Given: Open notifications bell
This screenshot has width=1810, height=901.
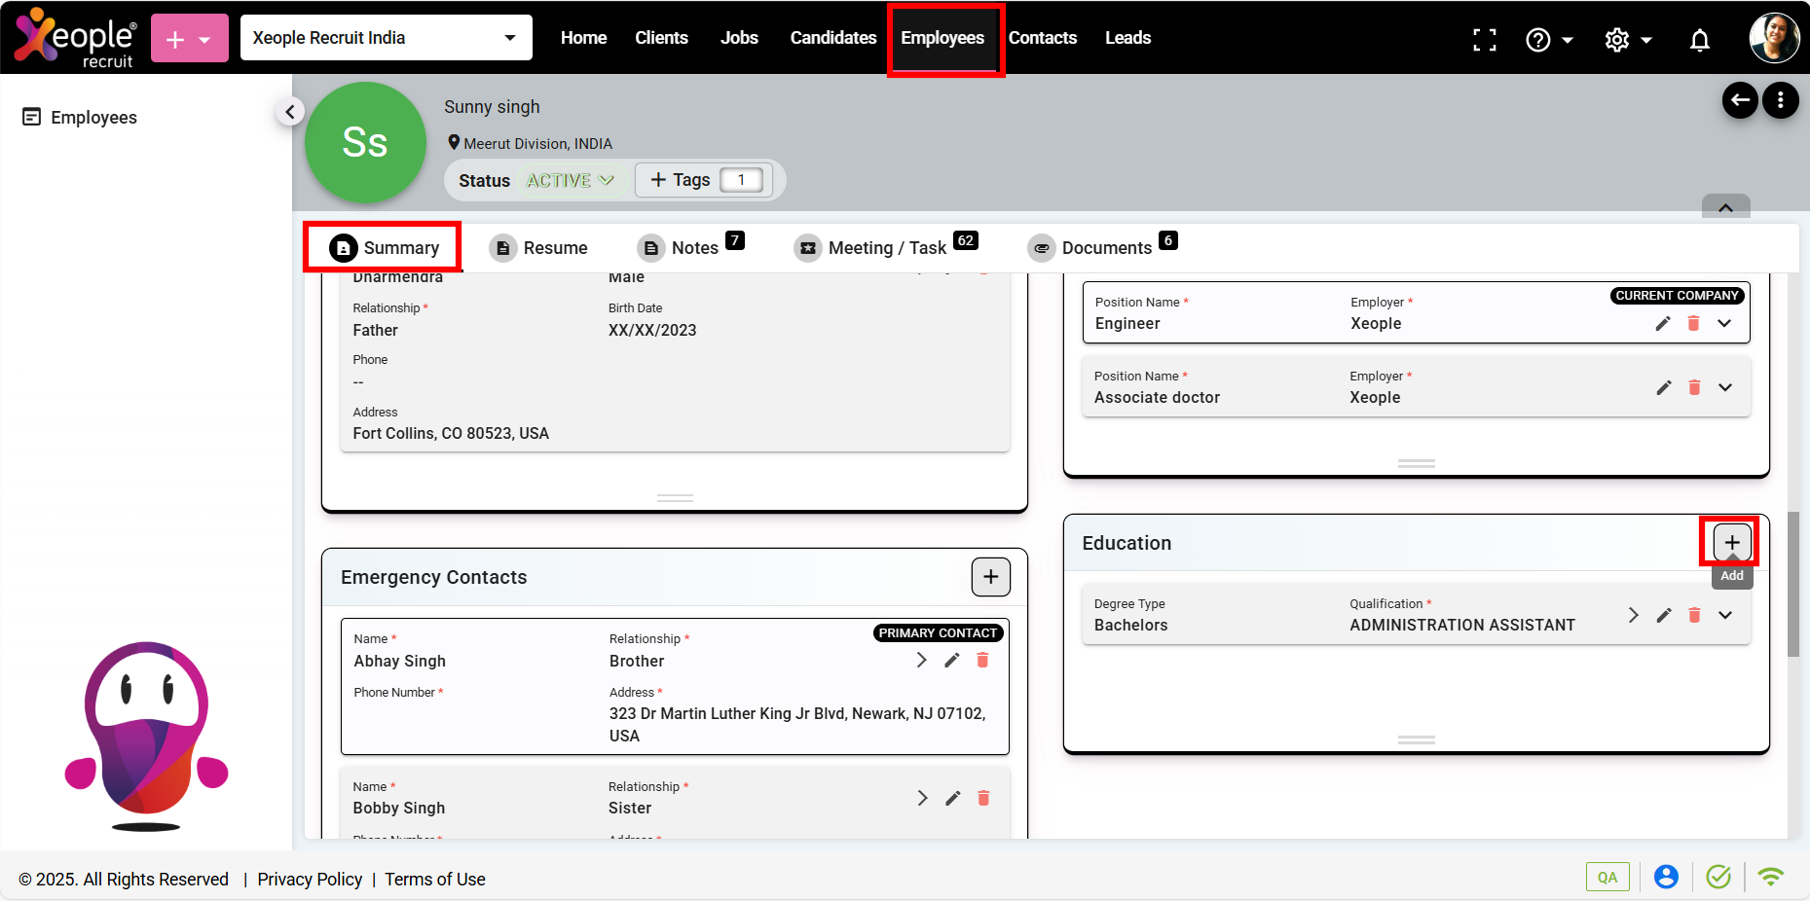Looking at the screenshot, I should (1700, 40).
